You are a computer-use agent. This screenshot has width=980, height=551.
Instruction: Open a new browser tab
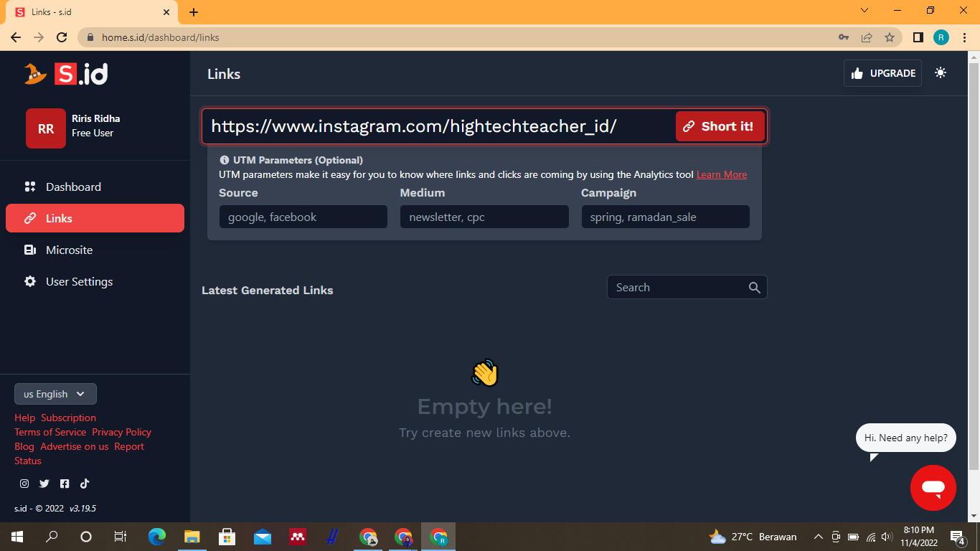[x=194, y=12]
